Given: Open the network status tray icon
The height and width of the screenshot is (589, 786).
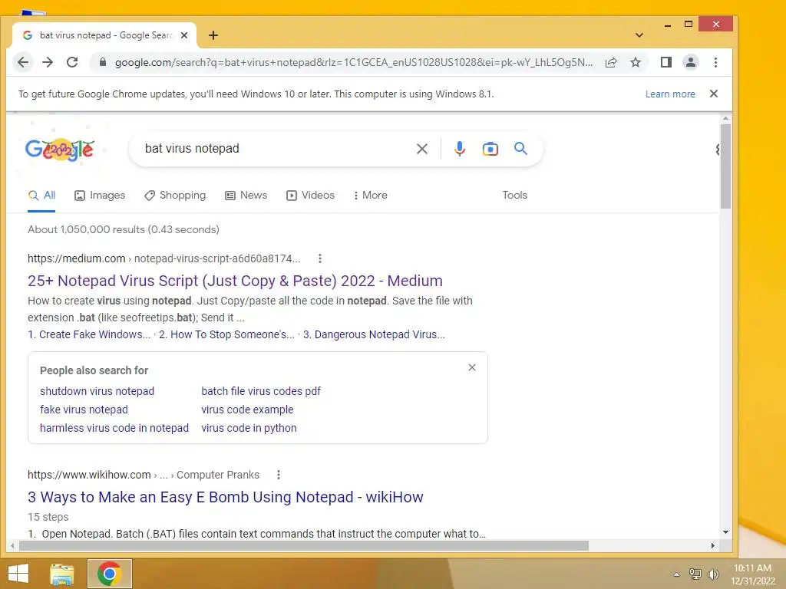Looking at the screenshot, I should [695, 574].
